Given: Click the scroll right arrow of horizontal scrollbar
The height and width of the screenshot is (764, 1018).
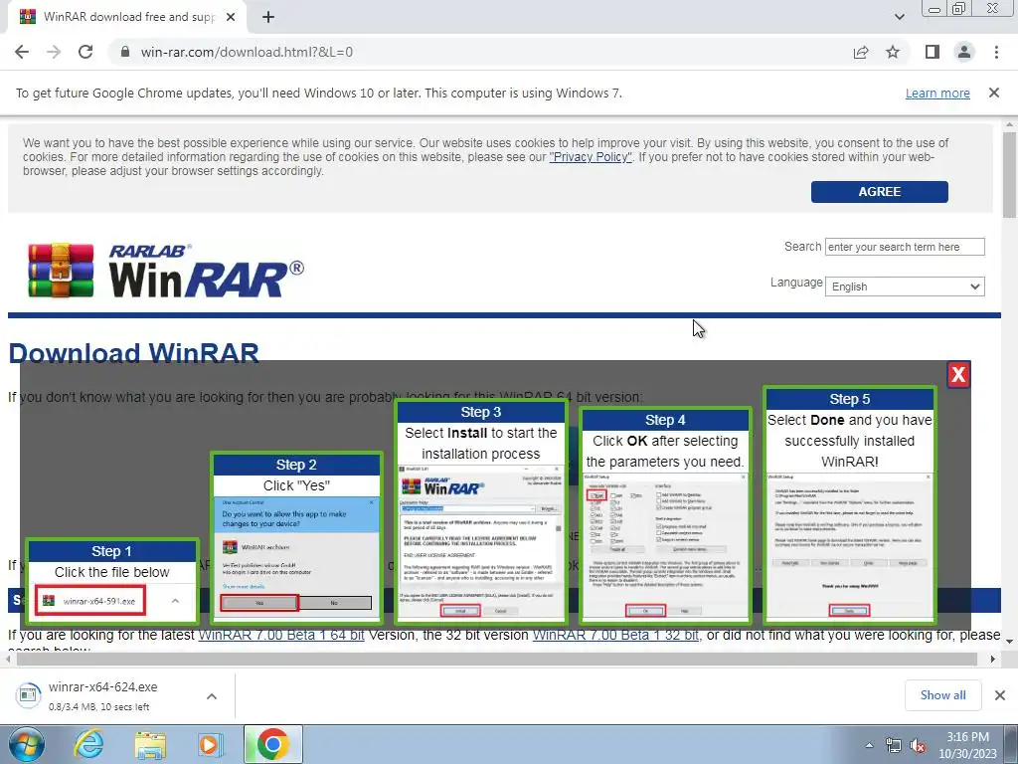Looking at the screenshot, I should [x=993, y=659].
